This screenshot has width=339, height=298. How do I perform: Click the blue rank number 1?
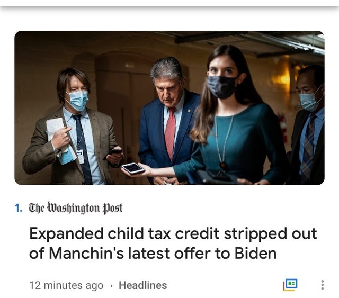19,208
